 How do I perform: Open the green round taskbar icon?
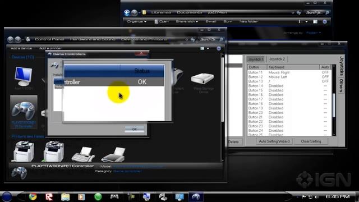(x=98, y=197)
